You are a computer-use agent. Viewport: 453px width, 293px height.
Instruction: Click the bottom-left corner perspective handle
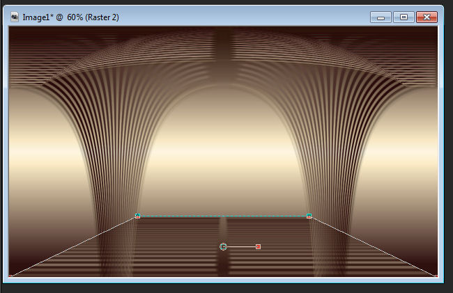click(10, 276)
